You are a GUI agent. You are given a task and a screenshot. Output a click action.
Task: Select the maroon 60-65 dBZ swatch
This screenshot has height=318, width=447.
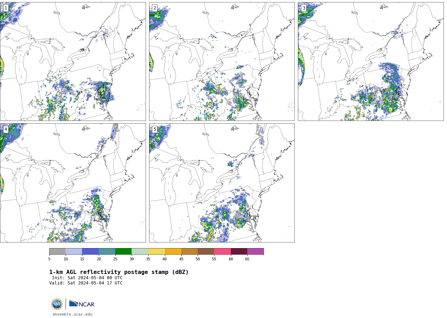pos(239,252)
